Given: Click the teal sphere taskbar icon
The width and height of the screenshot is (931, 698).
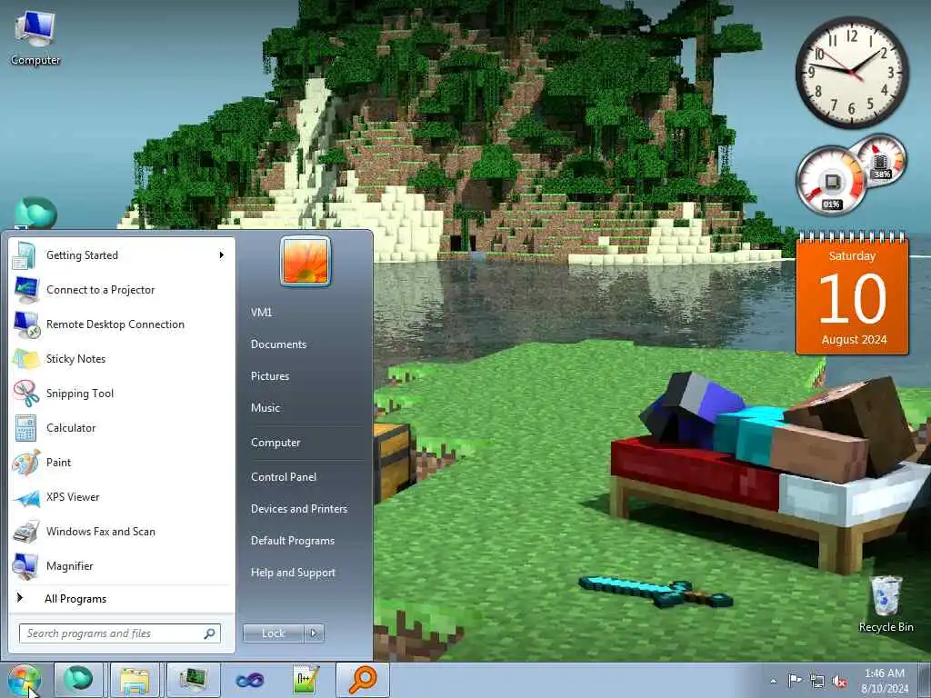Looking at the screenshot, I should (78, 680).
